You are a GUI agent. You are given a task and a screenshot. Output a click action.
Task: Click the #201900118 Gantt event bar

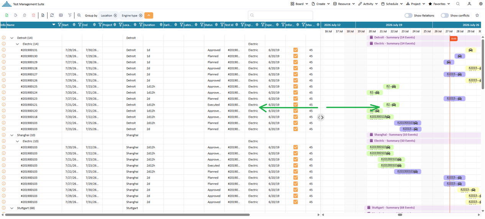(x=380, y=117)
